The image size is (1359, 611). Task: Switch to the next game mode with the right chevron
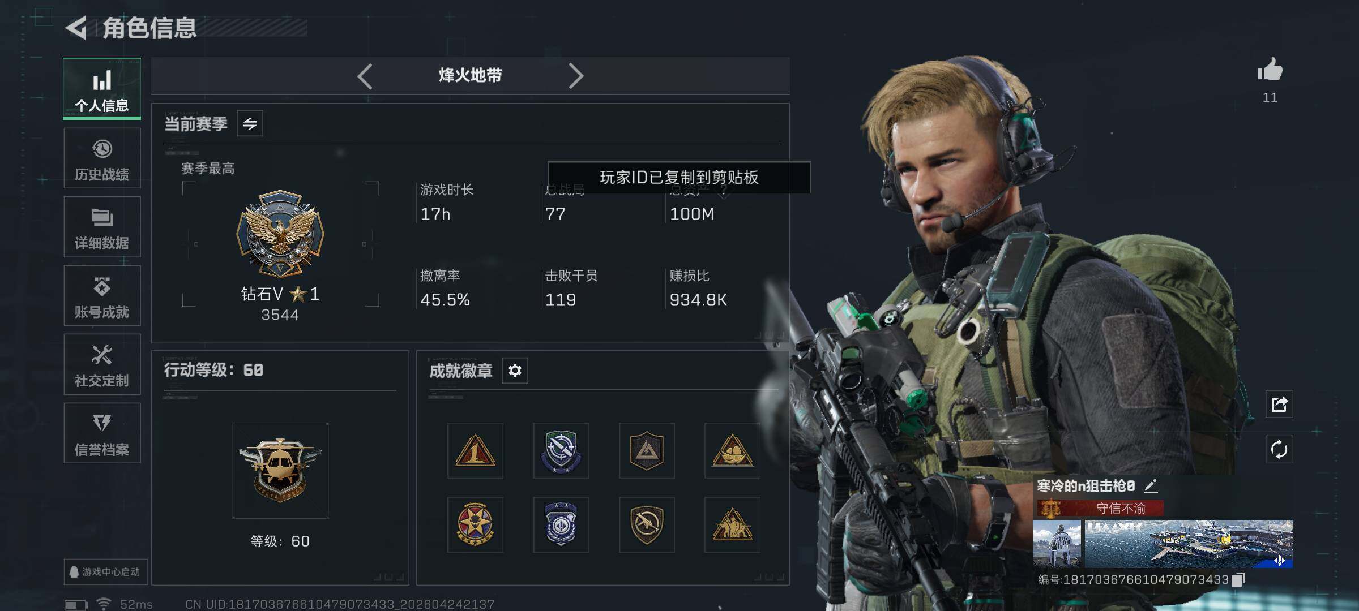pos(575,76)
